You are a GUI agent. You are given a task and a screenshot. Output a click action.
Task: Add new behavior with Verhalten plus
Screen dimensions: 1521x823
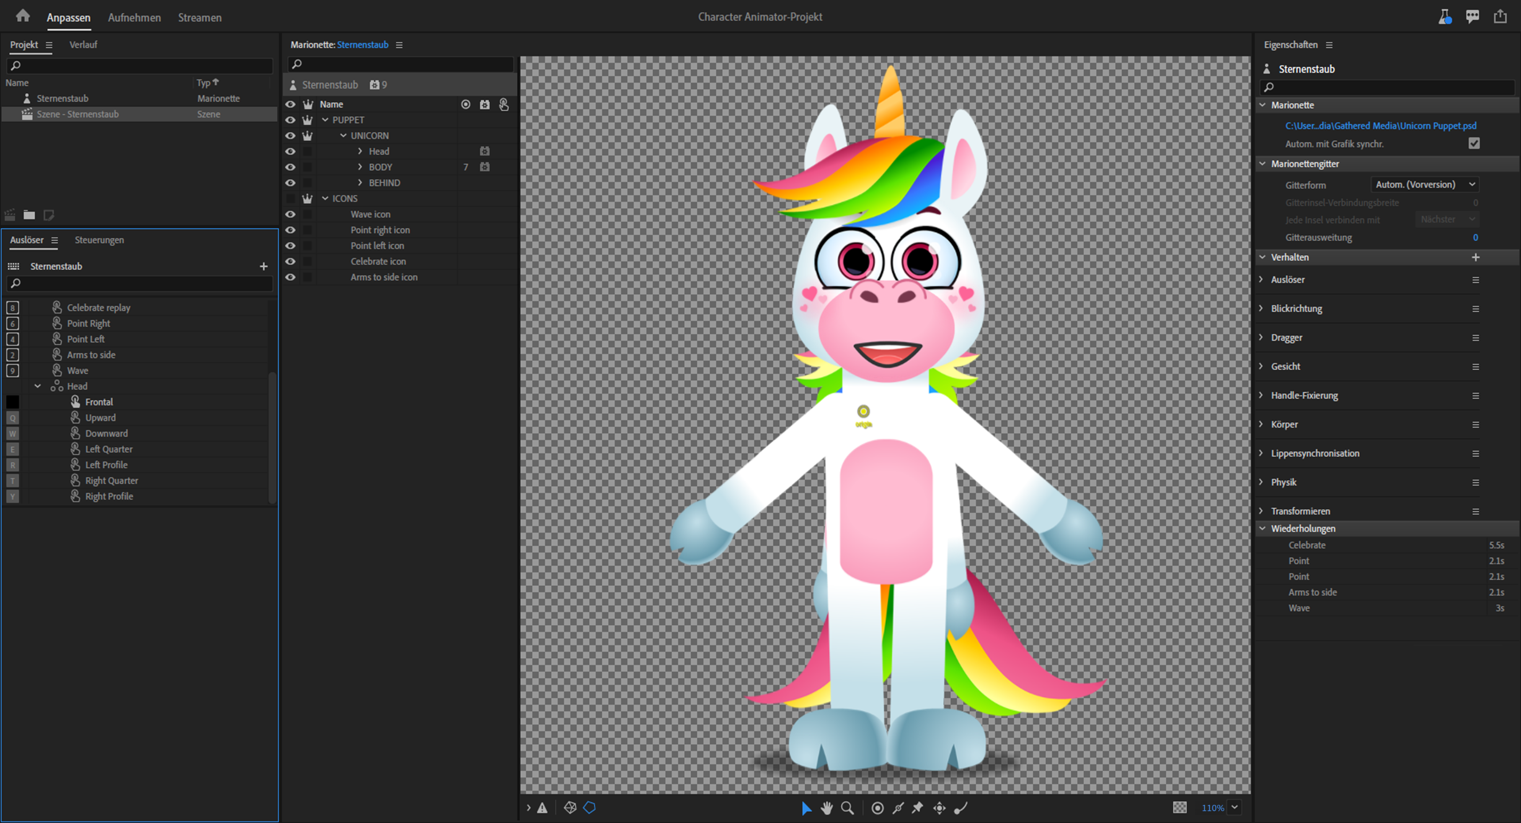[x=1475, y=257]
